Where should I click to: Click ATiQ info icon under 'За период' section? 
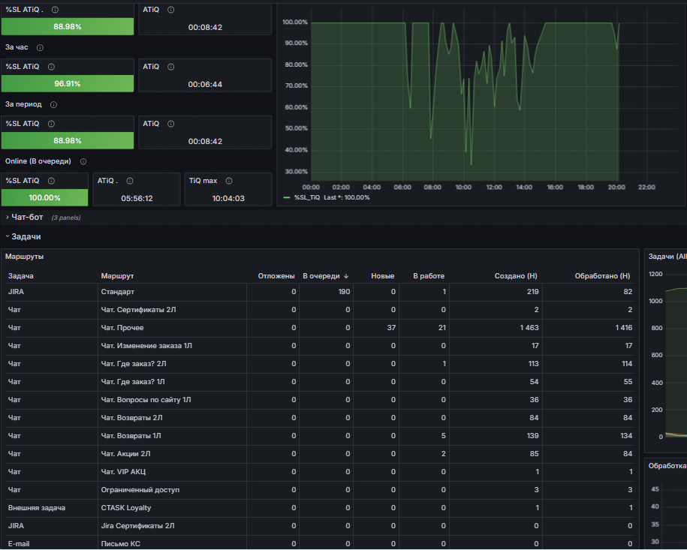point(171,124)
